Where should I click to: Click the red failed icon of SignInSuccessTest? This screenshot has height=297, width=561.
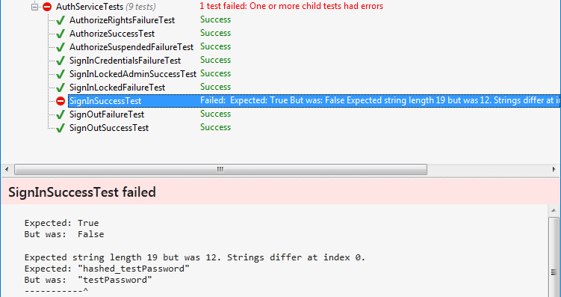tap(61, 101)
